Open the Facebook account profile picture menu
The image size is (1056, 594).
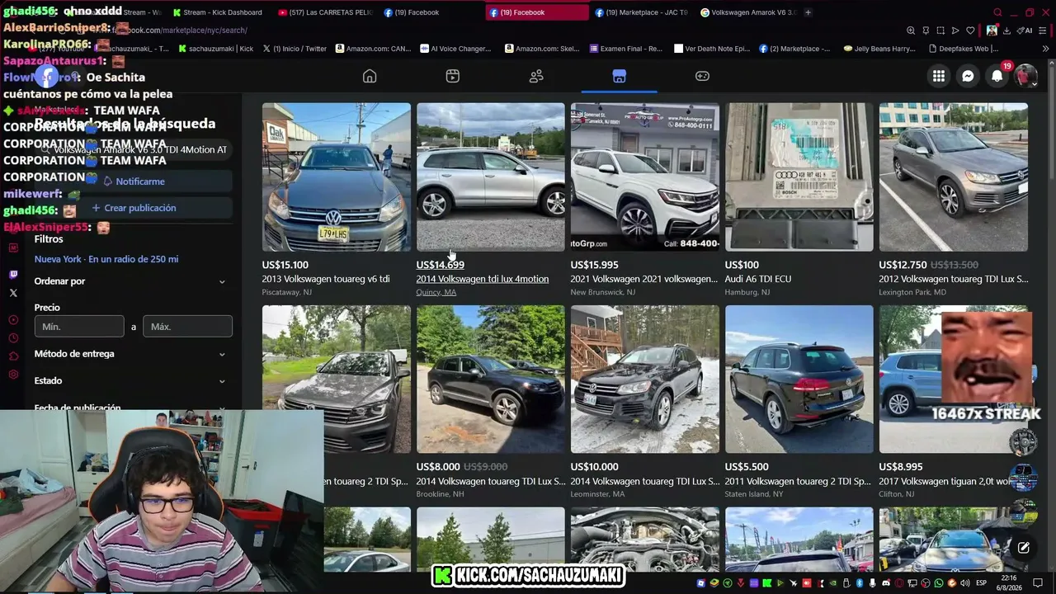(x=1026, y=76)
